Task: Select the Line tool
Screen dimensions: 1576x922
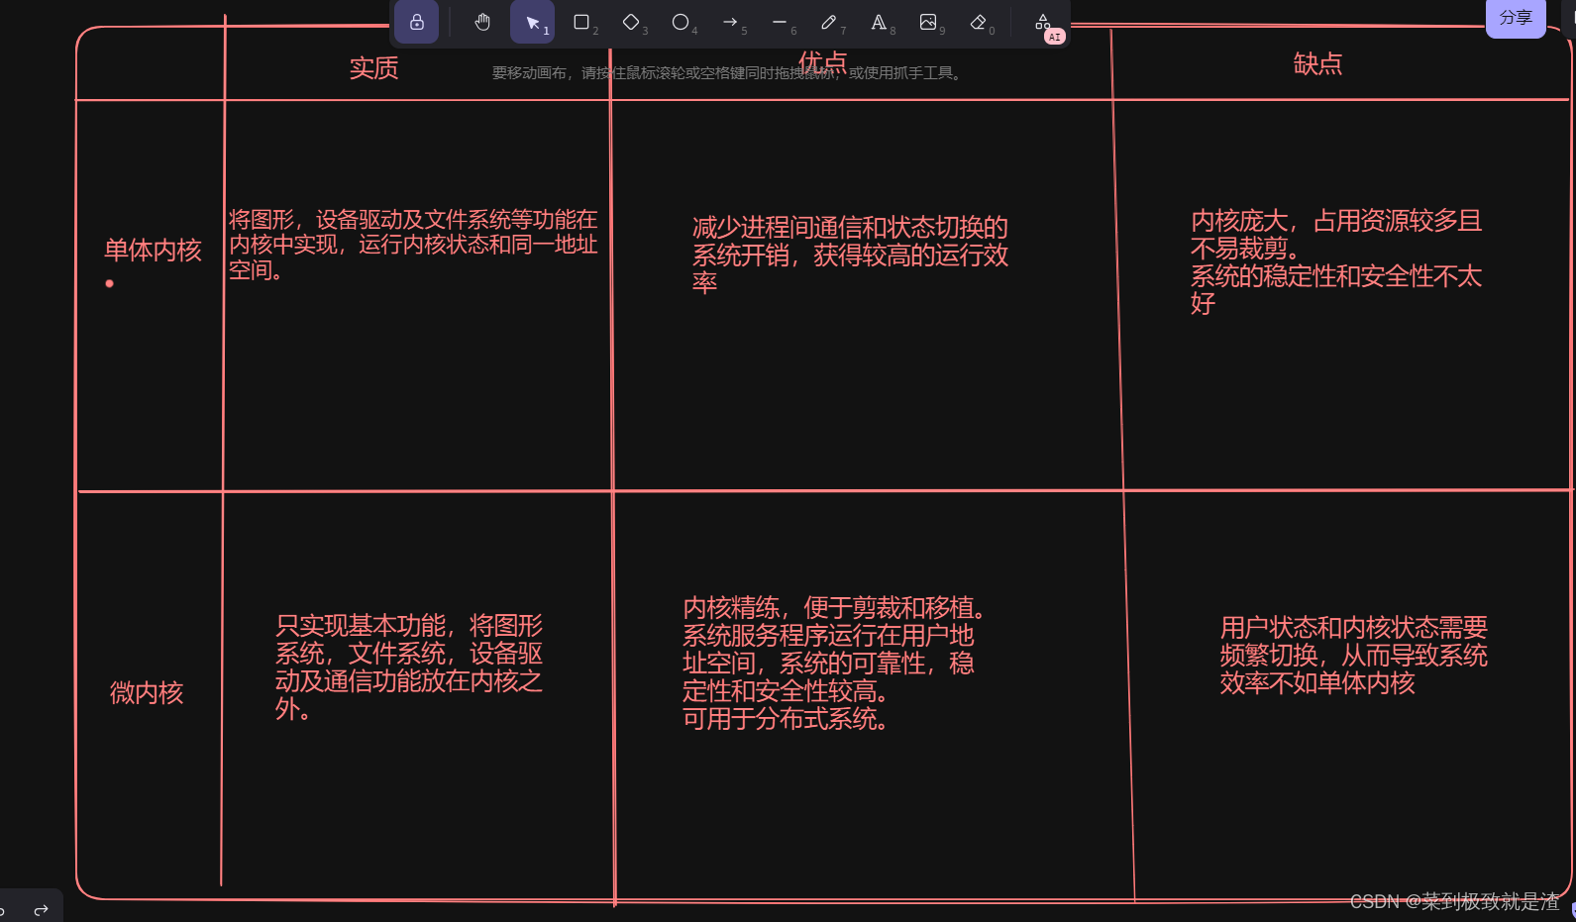Action: [780, 22]
